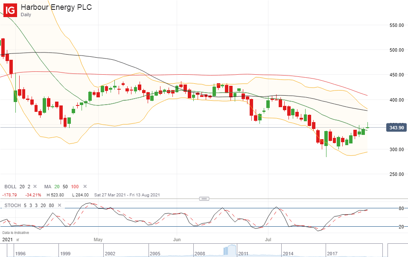
Task: Click the STOCH indicator label
Action: [x=12, y=205]
